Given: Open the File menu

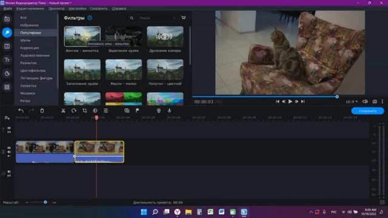Looking at the screenshot, I should (8, 8).
